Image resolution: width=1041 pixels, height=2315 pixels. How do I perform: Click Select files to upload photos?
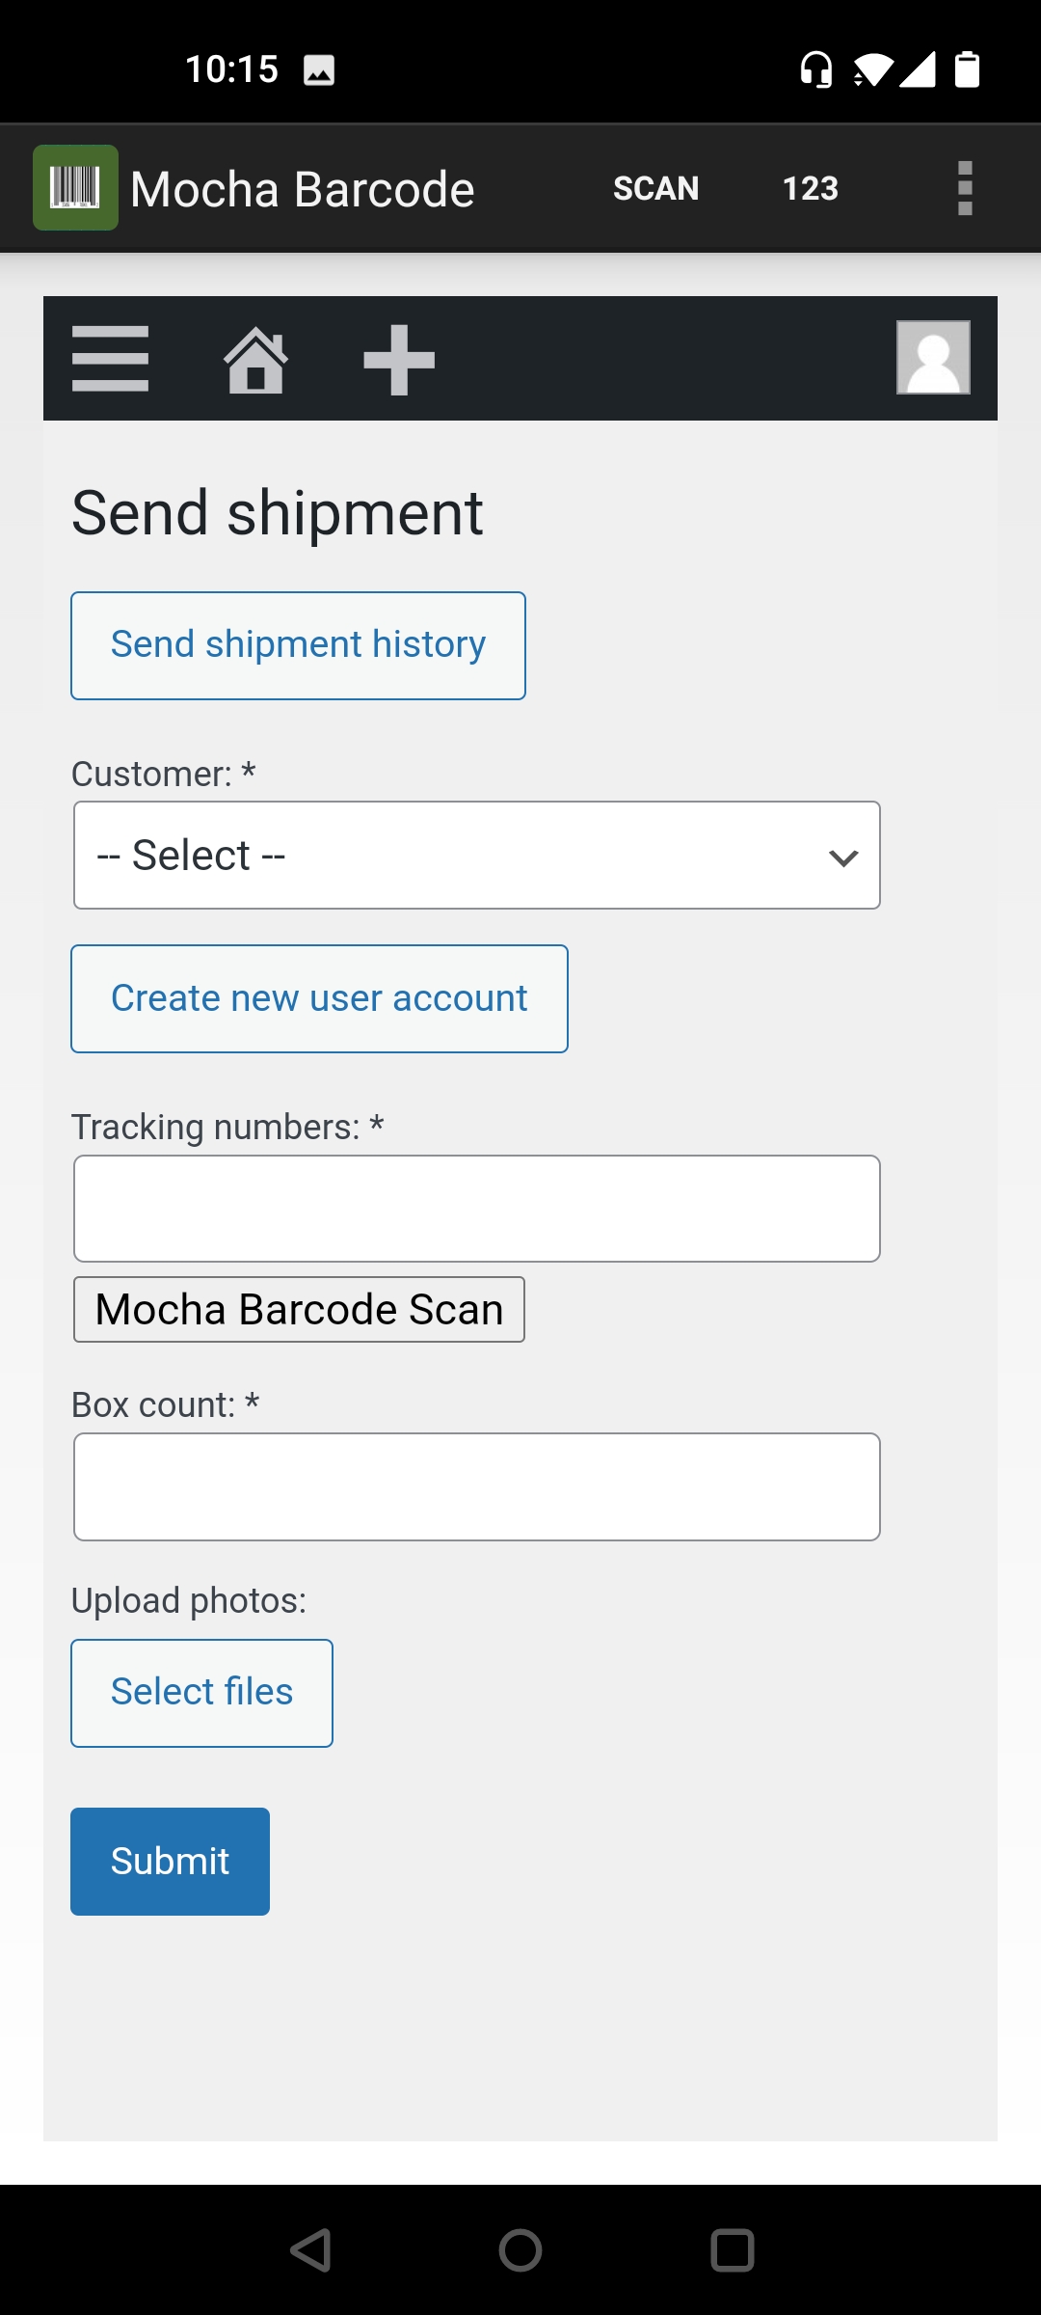point(201,1693)
